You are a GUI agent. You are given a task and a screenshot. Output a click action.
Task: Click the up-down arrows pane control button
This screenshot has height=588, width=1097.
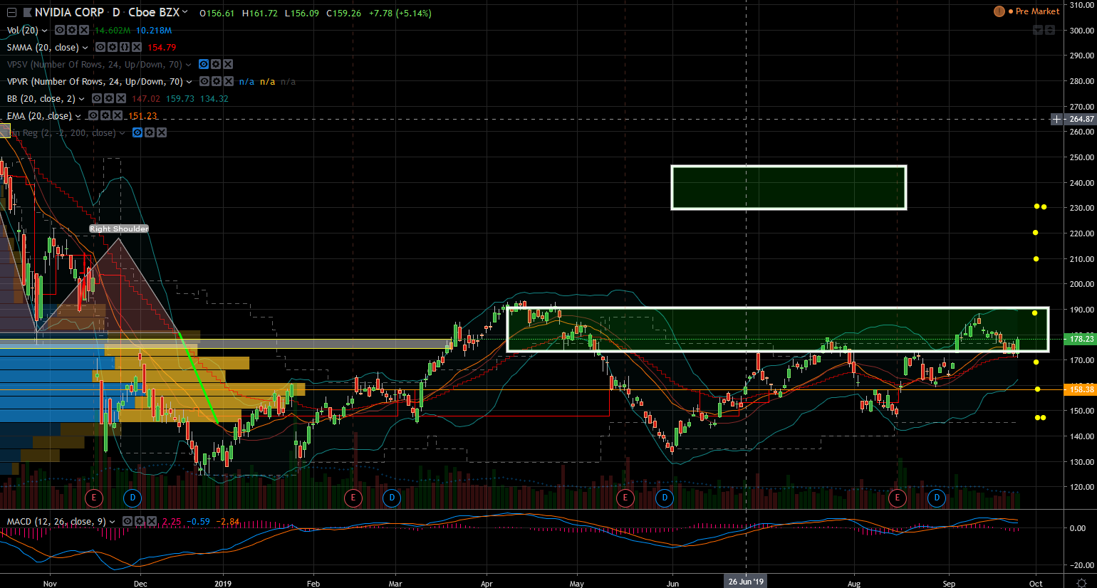coord(1051,30)
